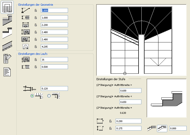Toggle the lock next to 2.200 field
This screenshot has height=135, width=190.
36,25
